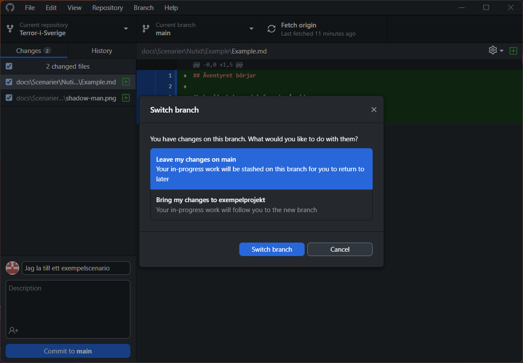Click the green added status icon in diff header
Screen dimensions: 523x363
(513, 51)
